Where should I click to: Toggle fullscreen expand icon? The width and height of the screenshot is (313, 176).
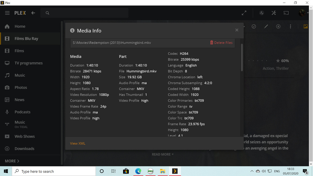[244, 13]
